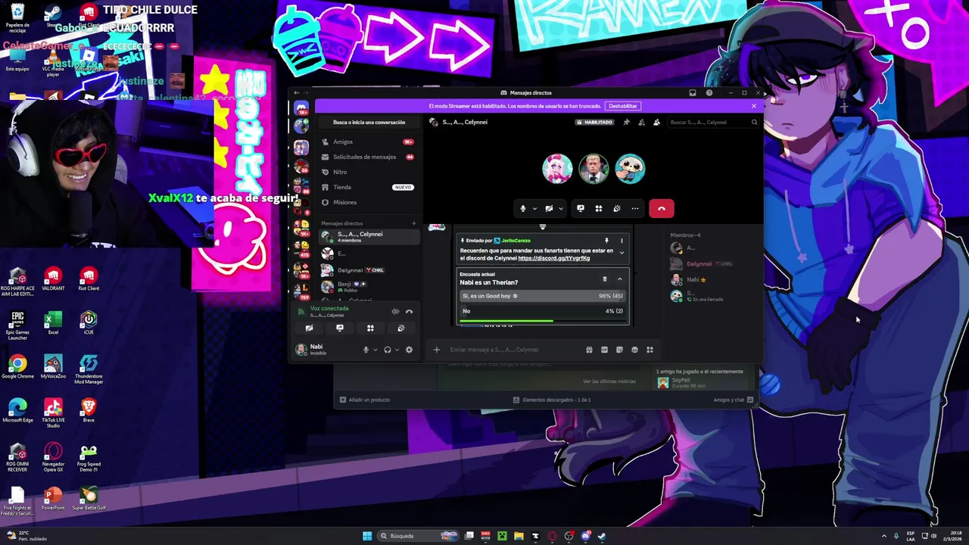The image size is (969, 545).
Task: Open input device arrow in user panel
Action: (375, 350)
